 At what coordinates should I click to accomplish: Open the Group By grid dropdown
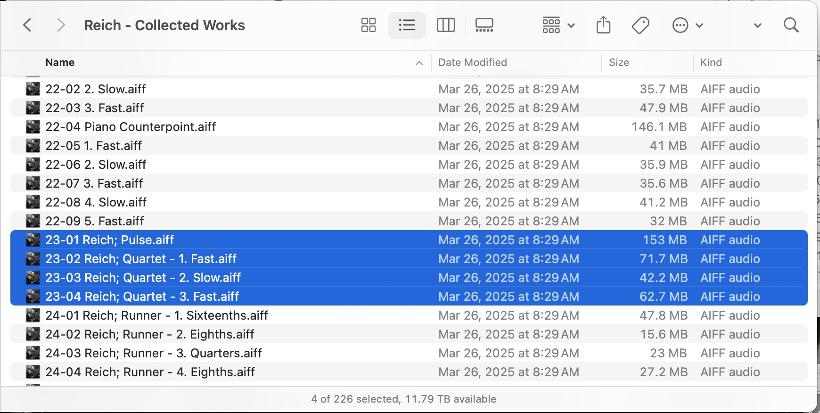(558, 25)
